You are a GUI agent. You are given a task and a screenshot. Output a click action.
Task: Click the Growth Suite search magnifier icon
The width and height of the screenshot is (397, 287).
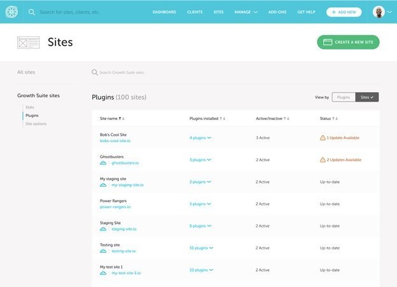(95, 72)
